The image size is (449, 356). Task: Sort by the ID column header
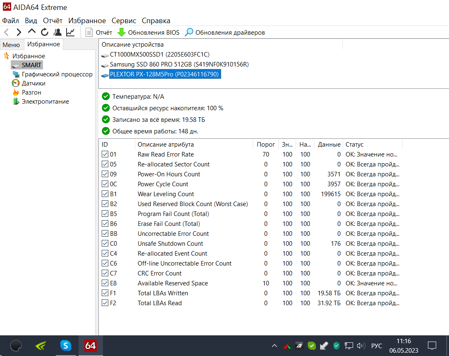(x=117, y=145)
